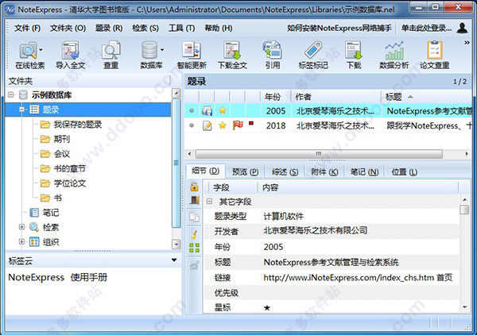Click the green grid icon in details sidebar
This screenshot has height=335, width=477.
pos(195,248)
